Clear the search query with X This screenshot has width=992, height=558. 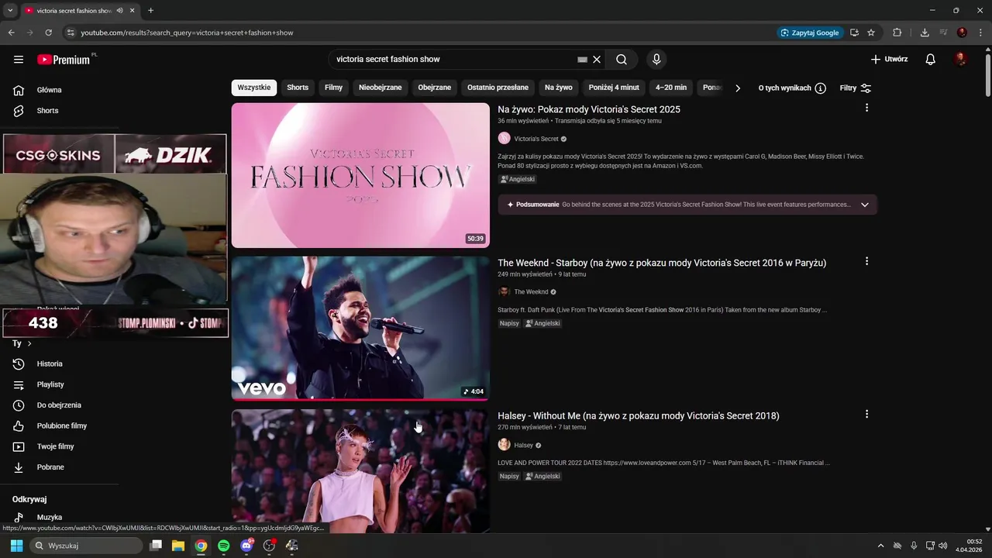click(597, 59)
